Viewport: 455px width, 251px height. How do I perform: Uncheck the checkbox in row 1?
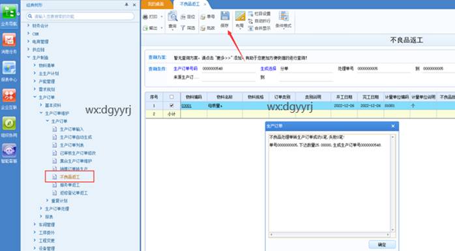[x=171, y=106]
